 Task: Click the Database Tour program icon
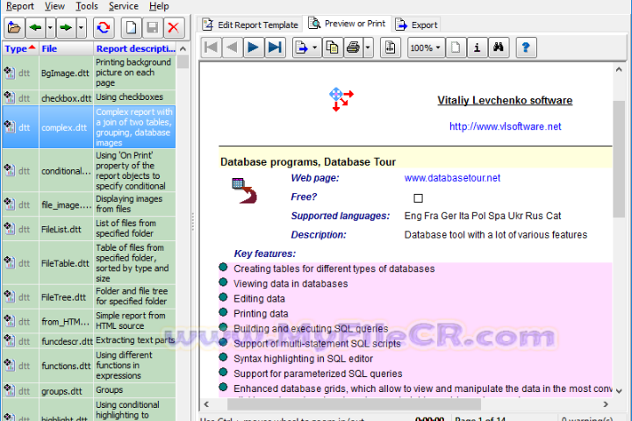[244, 190]
